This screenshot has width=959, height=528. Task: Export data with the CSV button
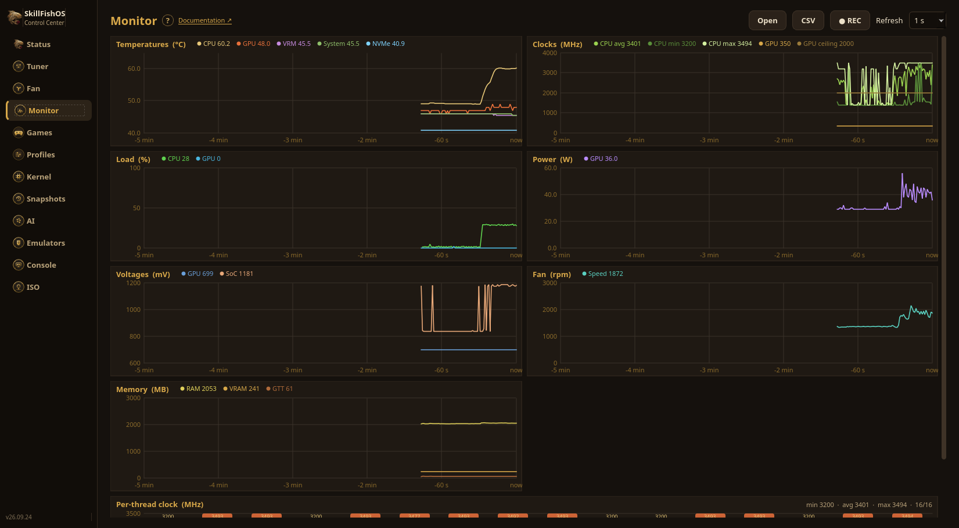point(808,20)
